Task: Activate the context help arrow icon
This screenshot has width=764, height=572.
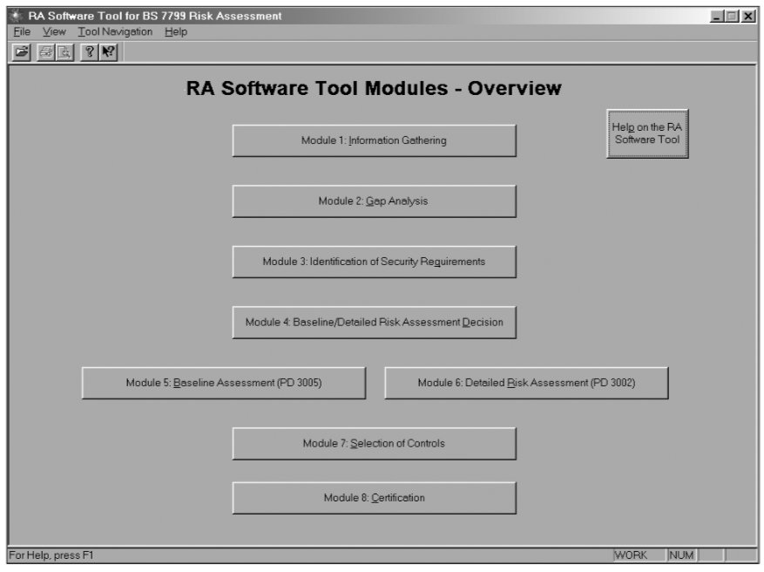Action: pos(108,51)
